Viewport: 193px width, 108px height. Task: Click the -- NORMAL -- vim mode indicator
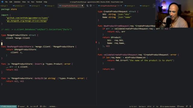pos(53,106)
